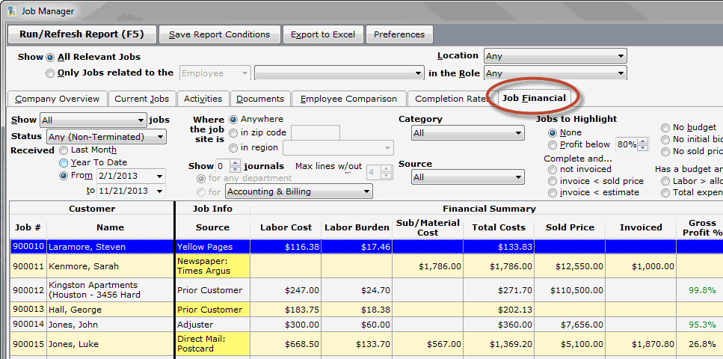
Task: Click Save Report Conditions button
Action: pyautogui.click(x=220, y=34)
